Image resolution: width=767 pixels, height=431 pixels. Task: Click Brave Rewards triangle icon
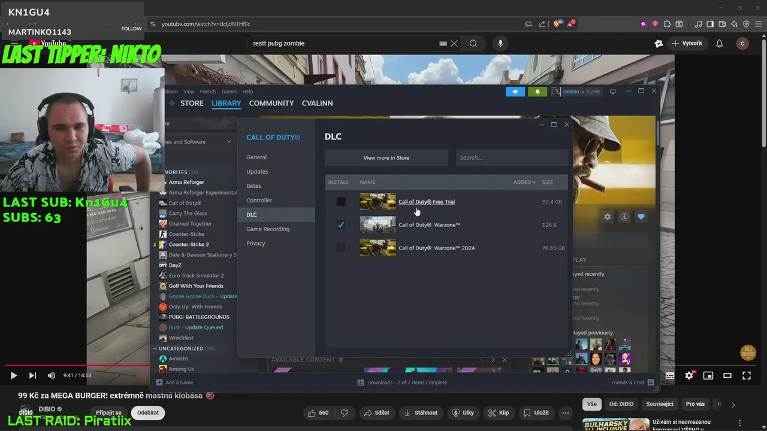[571, 24]
